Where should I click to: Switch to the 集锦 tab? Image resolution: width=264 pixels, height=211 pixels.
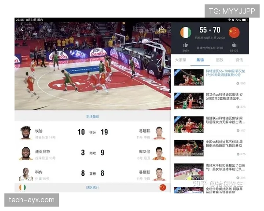(200, 60)
